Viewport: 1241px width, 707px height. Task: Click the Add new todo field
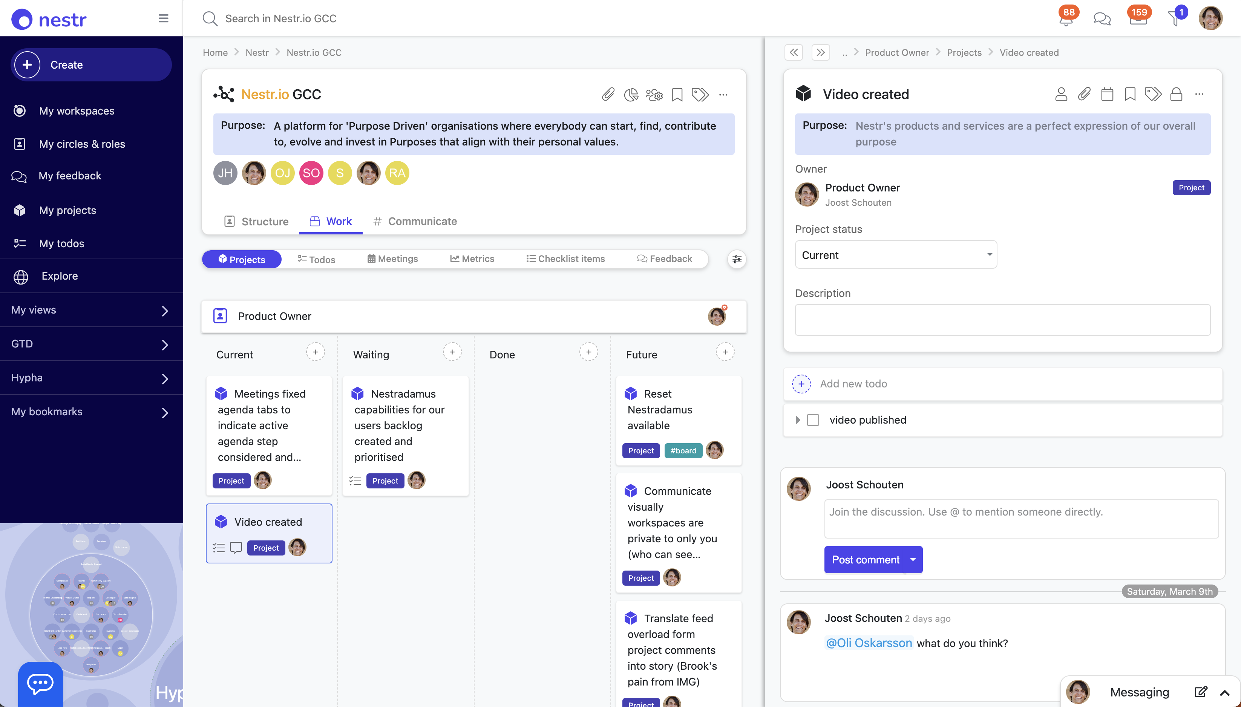(x=1002, y=384)
